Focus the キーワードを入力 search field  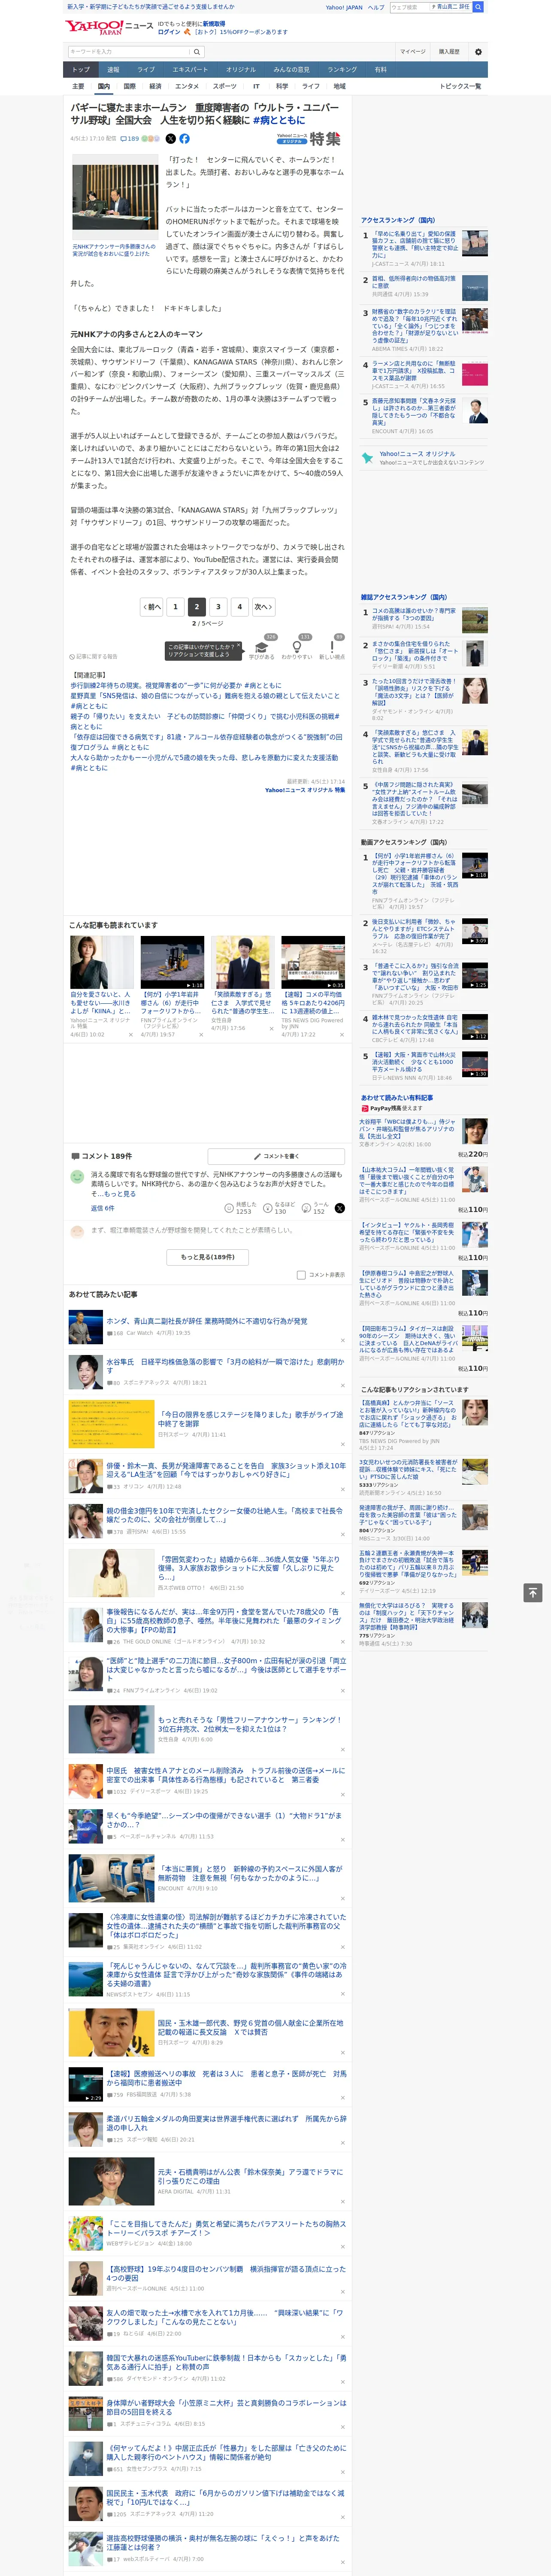click(x=129, y=52)
